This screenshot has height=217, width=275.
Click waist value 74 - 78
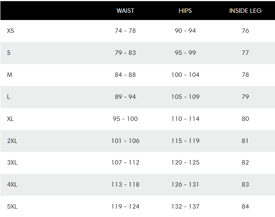[x=125, y=31]
